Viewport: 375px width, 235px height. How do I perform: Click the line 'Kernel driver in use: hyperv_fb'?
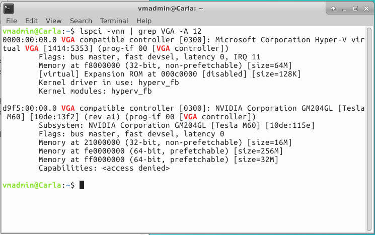[x=109, y=83]
